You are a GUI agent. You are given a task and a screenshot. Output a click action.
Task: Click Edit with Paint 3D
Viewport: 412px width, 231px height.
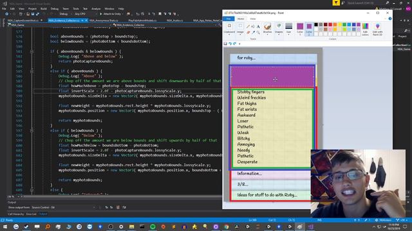pyautogui.click(x=378, y=29)
